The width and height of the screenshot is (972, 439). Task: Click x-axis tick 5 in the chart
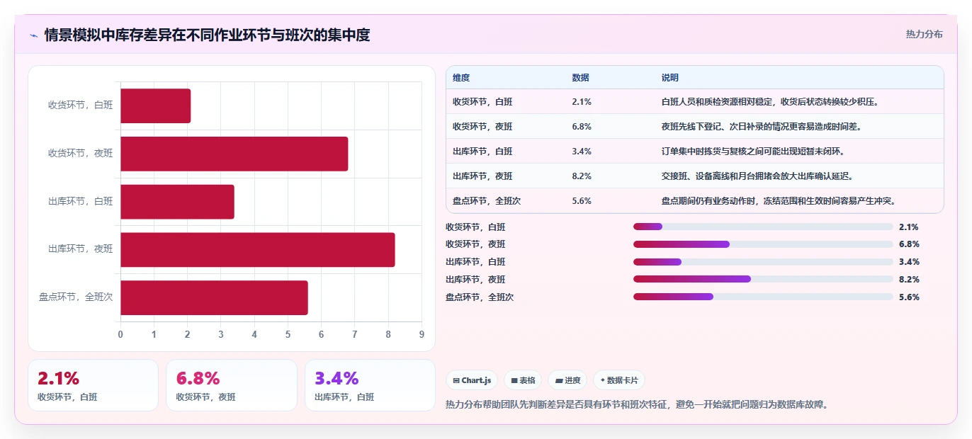288,334
